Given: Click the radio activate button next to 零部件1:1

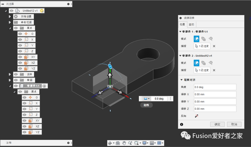Looking at the screenshot, I should click(44, 86).
